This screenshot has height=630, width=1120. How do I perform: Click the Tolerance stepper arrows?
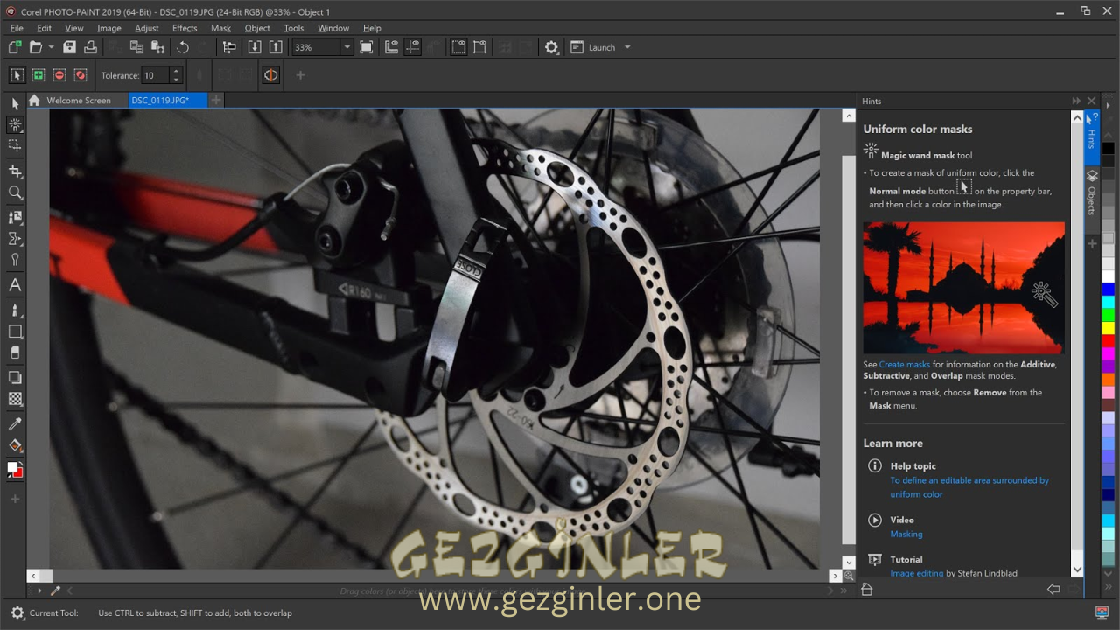[x=176, y=75]
